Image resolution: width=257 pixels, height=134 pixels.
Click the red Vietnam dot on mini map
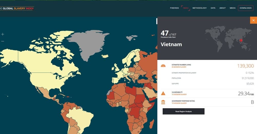pyautogui.click(x=241, y=40)
